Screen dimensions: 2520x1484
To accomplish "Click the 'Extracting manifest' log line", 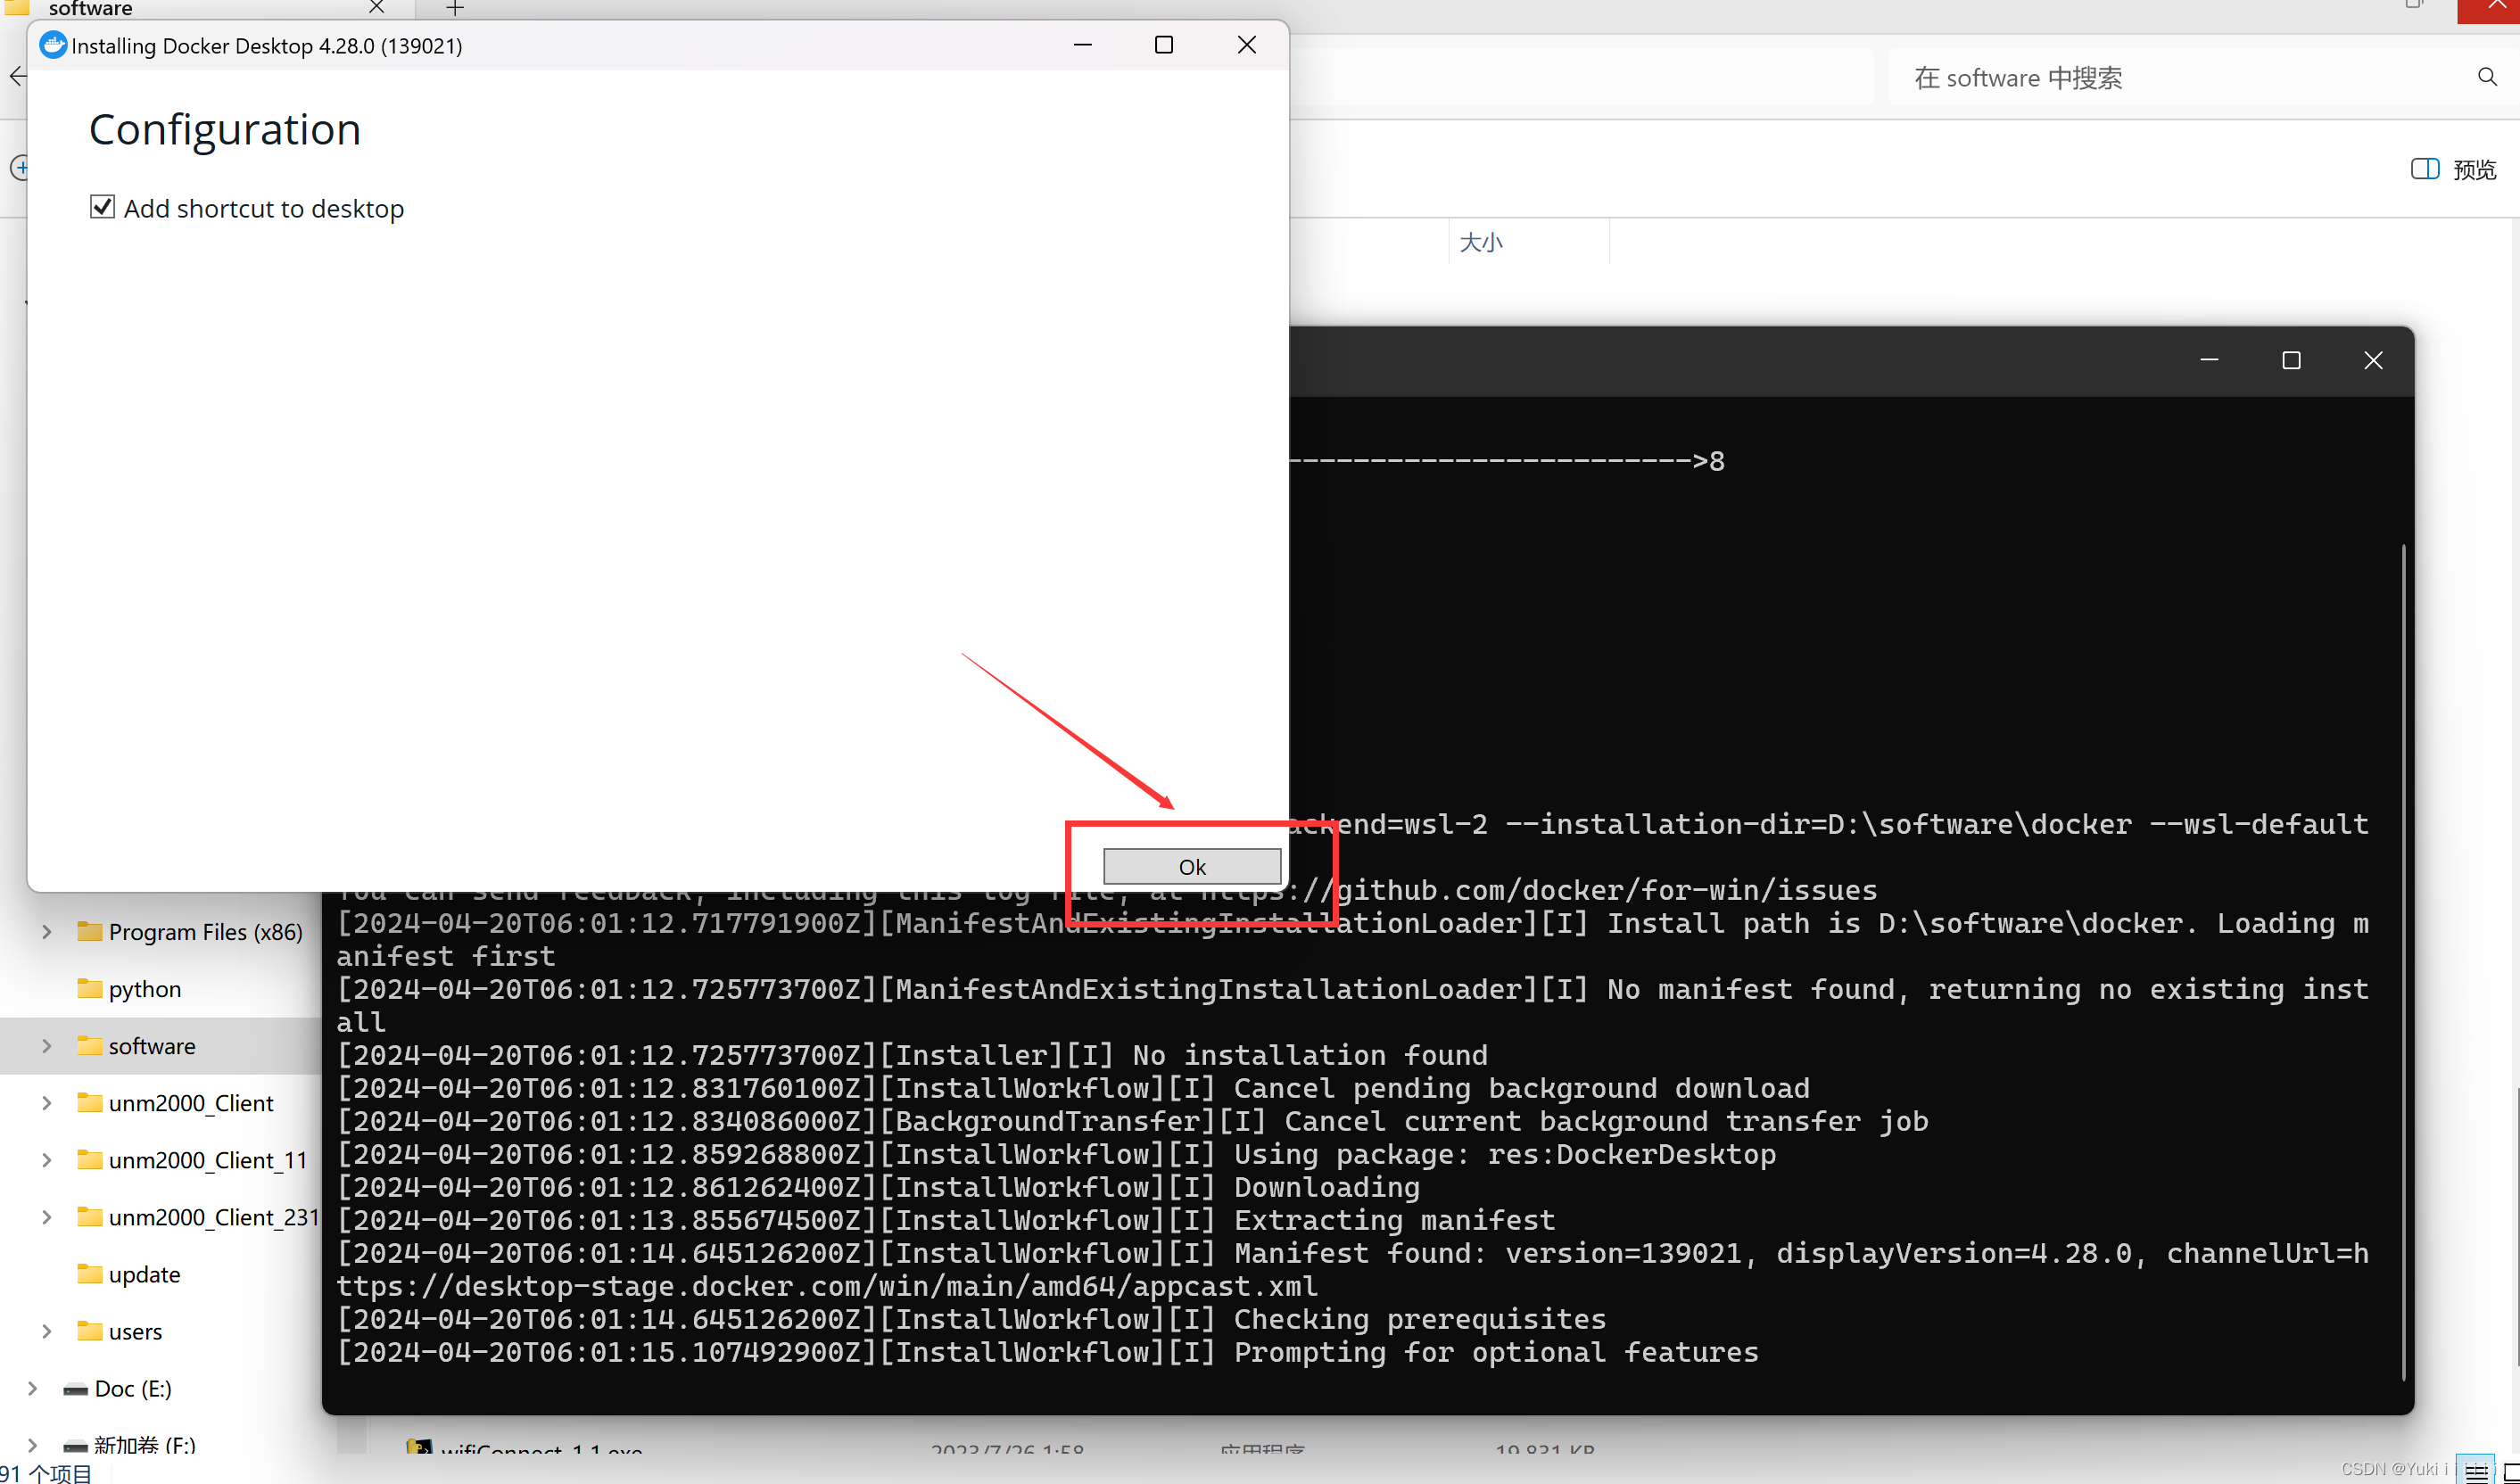I will tap(1394, 1219).
